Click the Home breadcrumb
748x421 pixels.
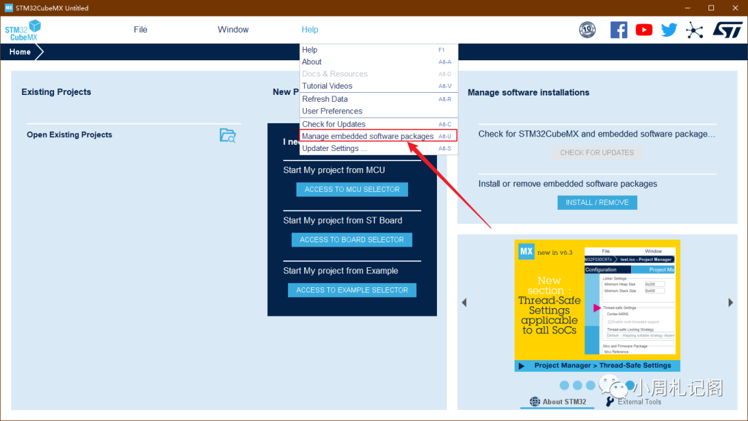coord(20,51)
